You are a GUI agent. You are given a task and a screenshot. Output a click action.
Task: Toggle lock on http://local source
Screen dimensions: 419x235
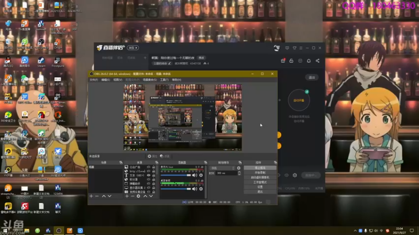[x=153, y=171]
